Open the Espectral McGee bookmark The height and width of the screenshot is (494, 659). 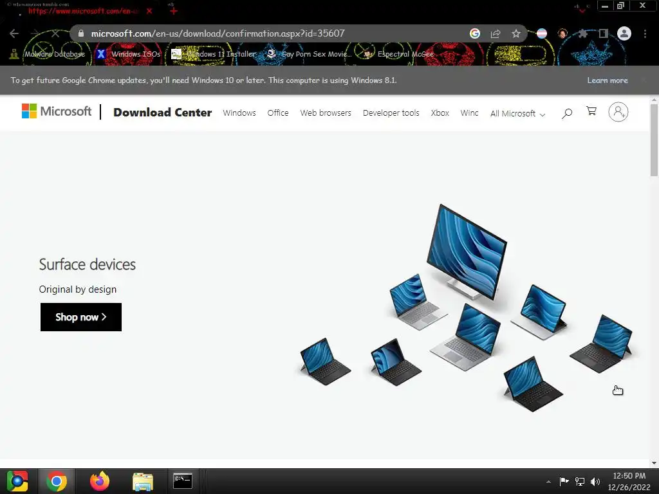click(398, 54)
